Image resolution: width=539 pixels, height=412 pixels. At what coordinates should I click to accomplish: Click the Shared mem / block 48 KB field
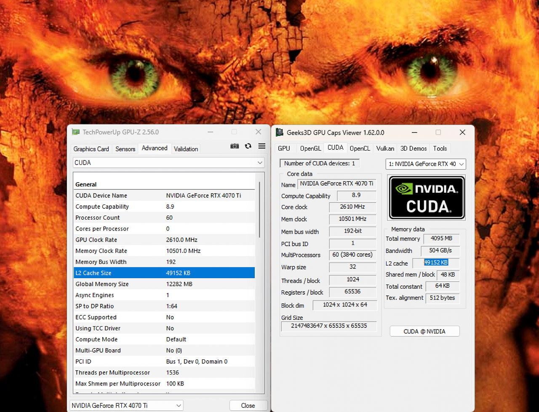pos(448,275)
